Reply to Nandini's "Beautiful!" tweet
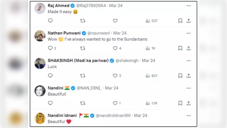Screen dimensions: 227x128 coord(50,103)
